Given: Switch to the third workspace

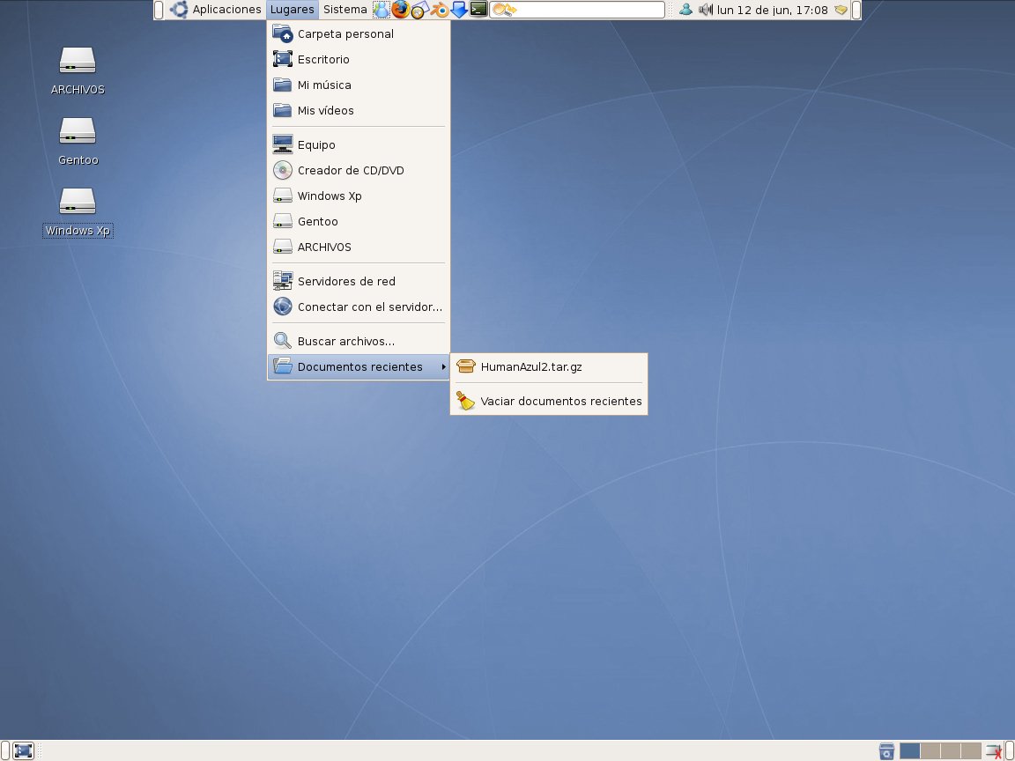Looking at the screenshot, I should click(951, 750).
